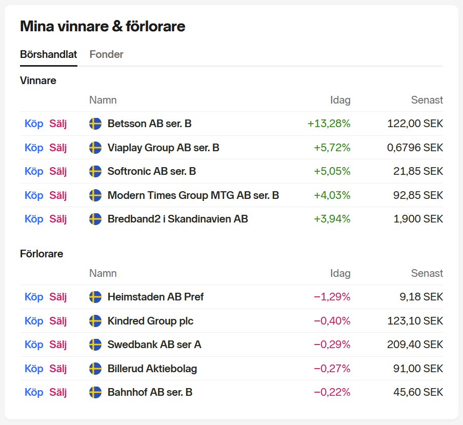Screen dimensions: 463x425
Task: Click Sälj for Bredband2 i Skandinavien AB
Action: click(x=58, y=219)
